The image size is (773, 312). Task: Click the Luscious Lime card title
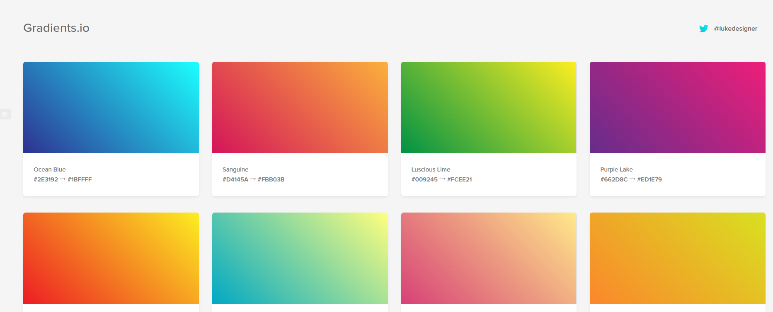[x=431, y=169]
